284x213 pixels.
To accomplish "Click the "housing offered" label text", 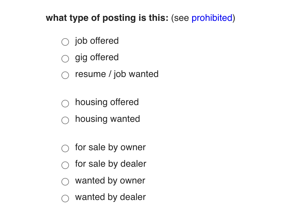I will click(107, 102).
